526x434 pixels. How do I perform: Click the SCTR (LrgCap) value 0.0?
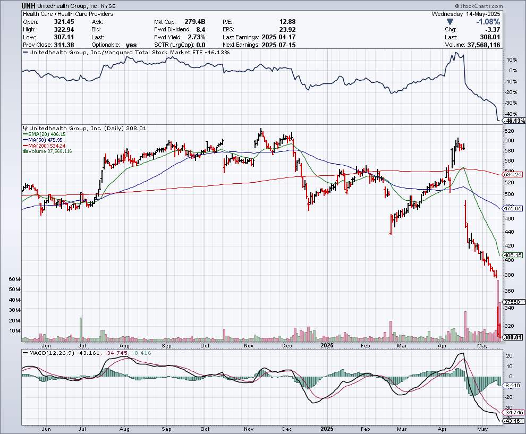click(x=201, y=45)
